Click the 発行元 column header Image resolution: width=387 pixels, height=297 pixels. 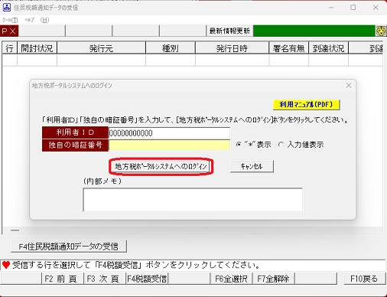click(102, 48)
